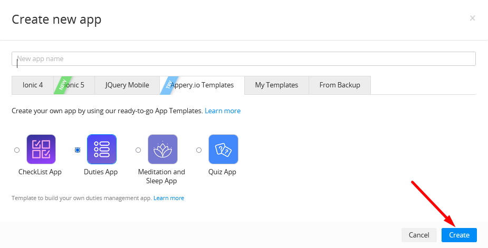Open the Ionic 5 tab
This screenshot has height=248, width=488.
pyautogui.click(x=74, y=85)
